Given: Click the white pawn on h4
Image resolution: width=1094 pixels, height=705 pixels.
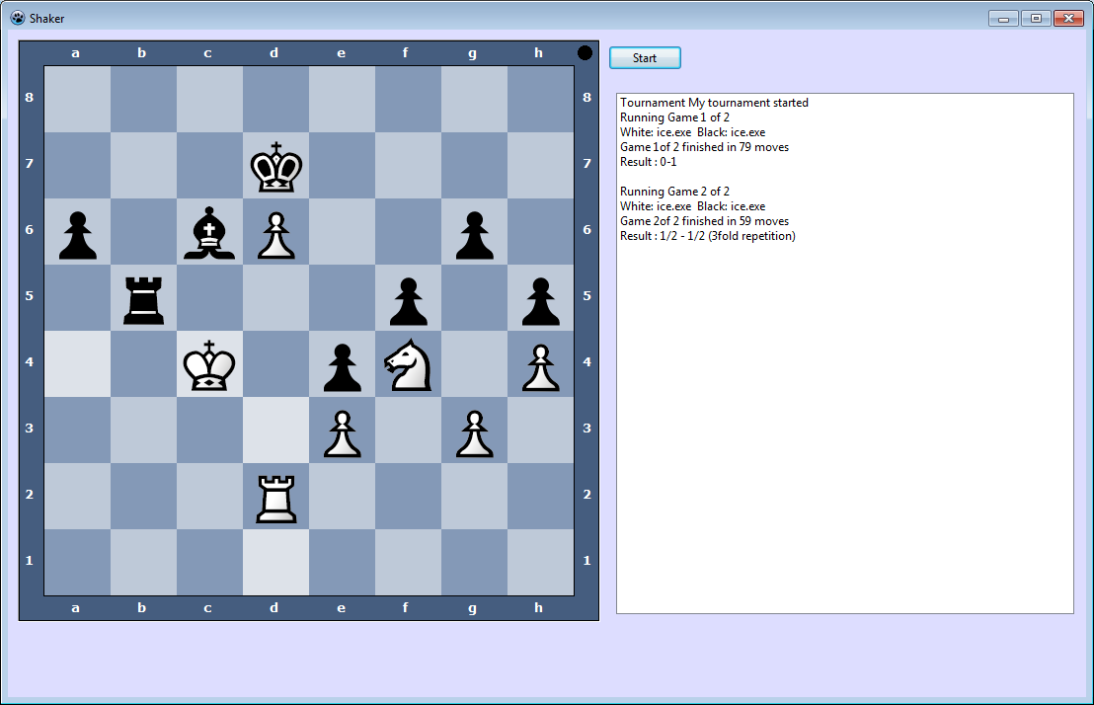Looking at the screenshot, I should [540, 366].
